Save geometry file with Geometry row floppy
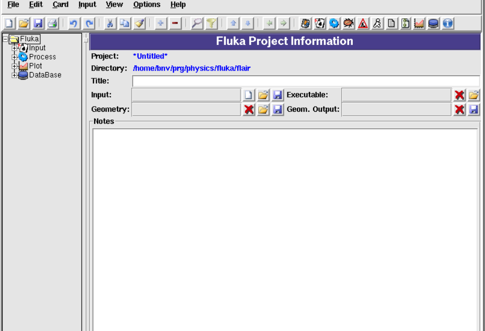Screen dimensions: 485x331 pyautogui.click(x=278, y=110)
